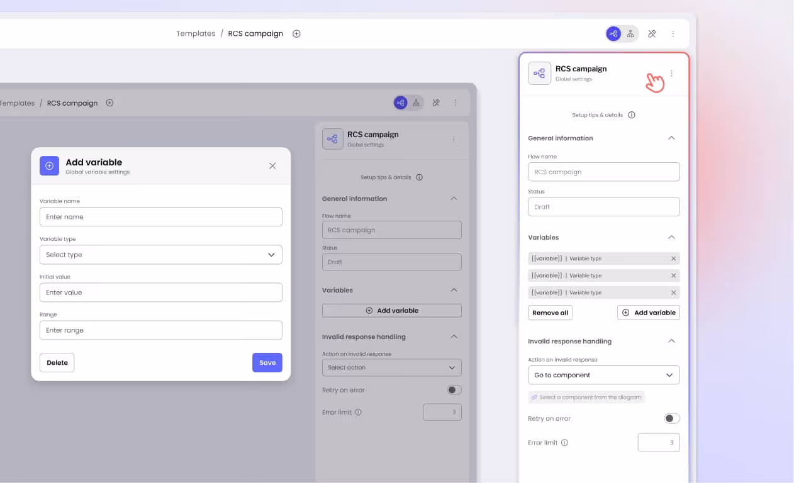Image resolution: width=794 pixels, height=483 pixels.
Task: Click flow icon in background panel header
Action: (332, 139)
